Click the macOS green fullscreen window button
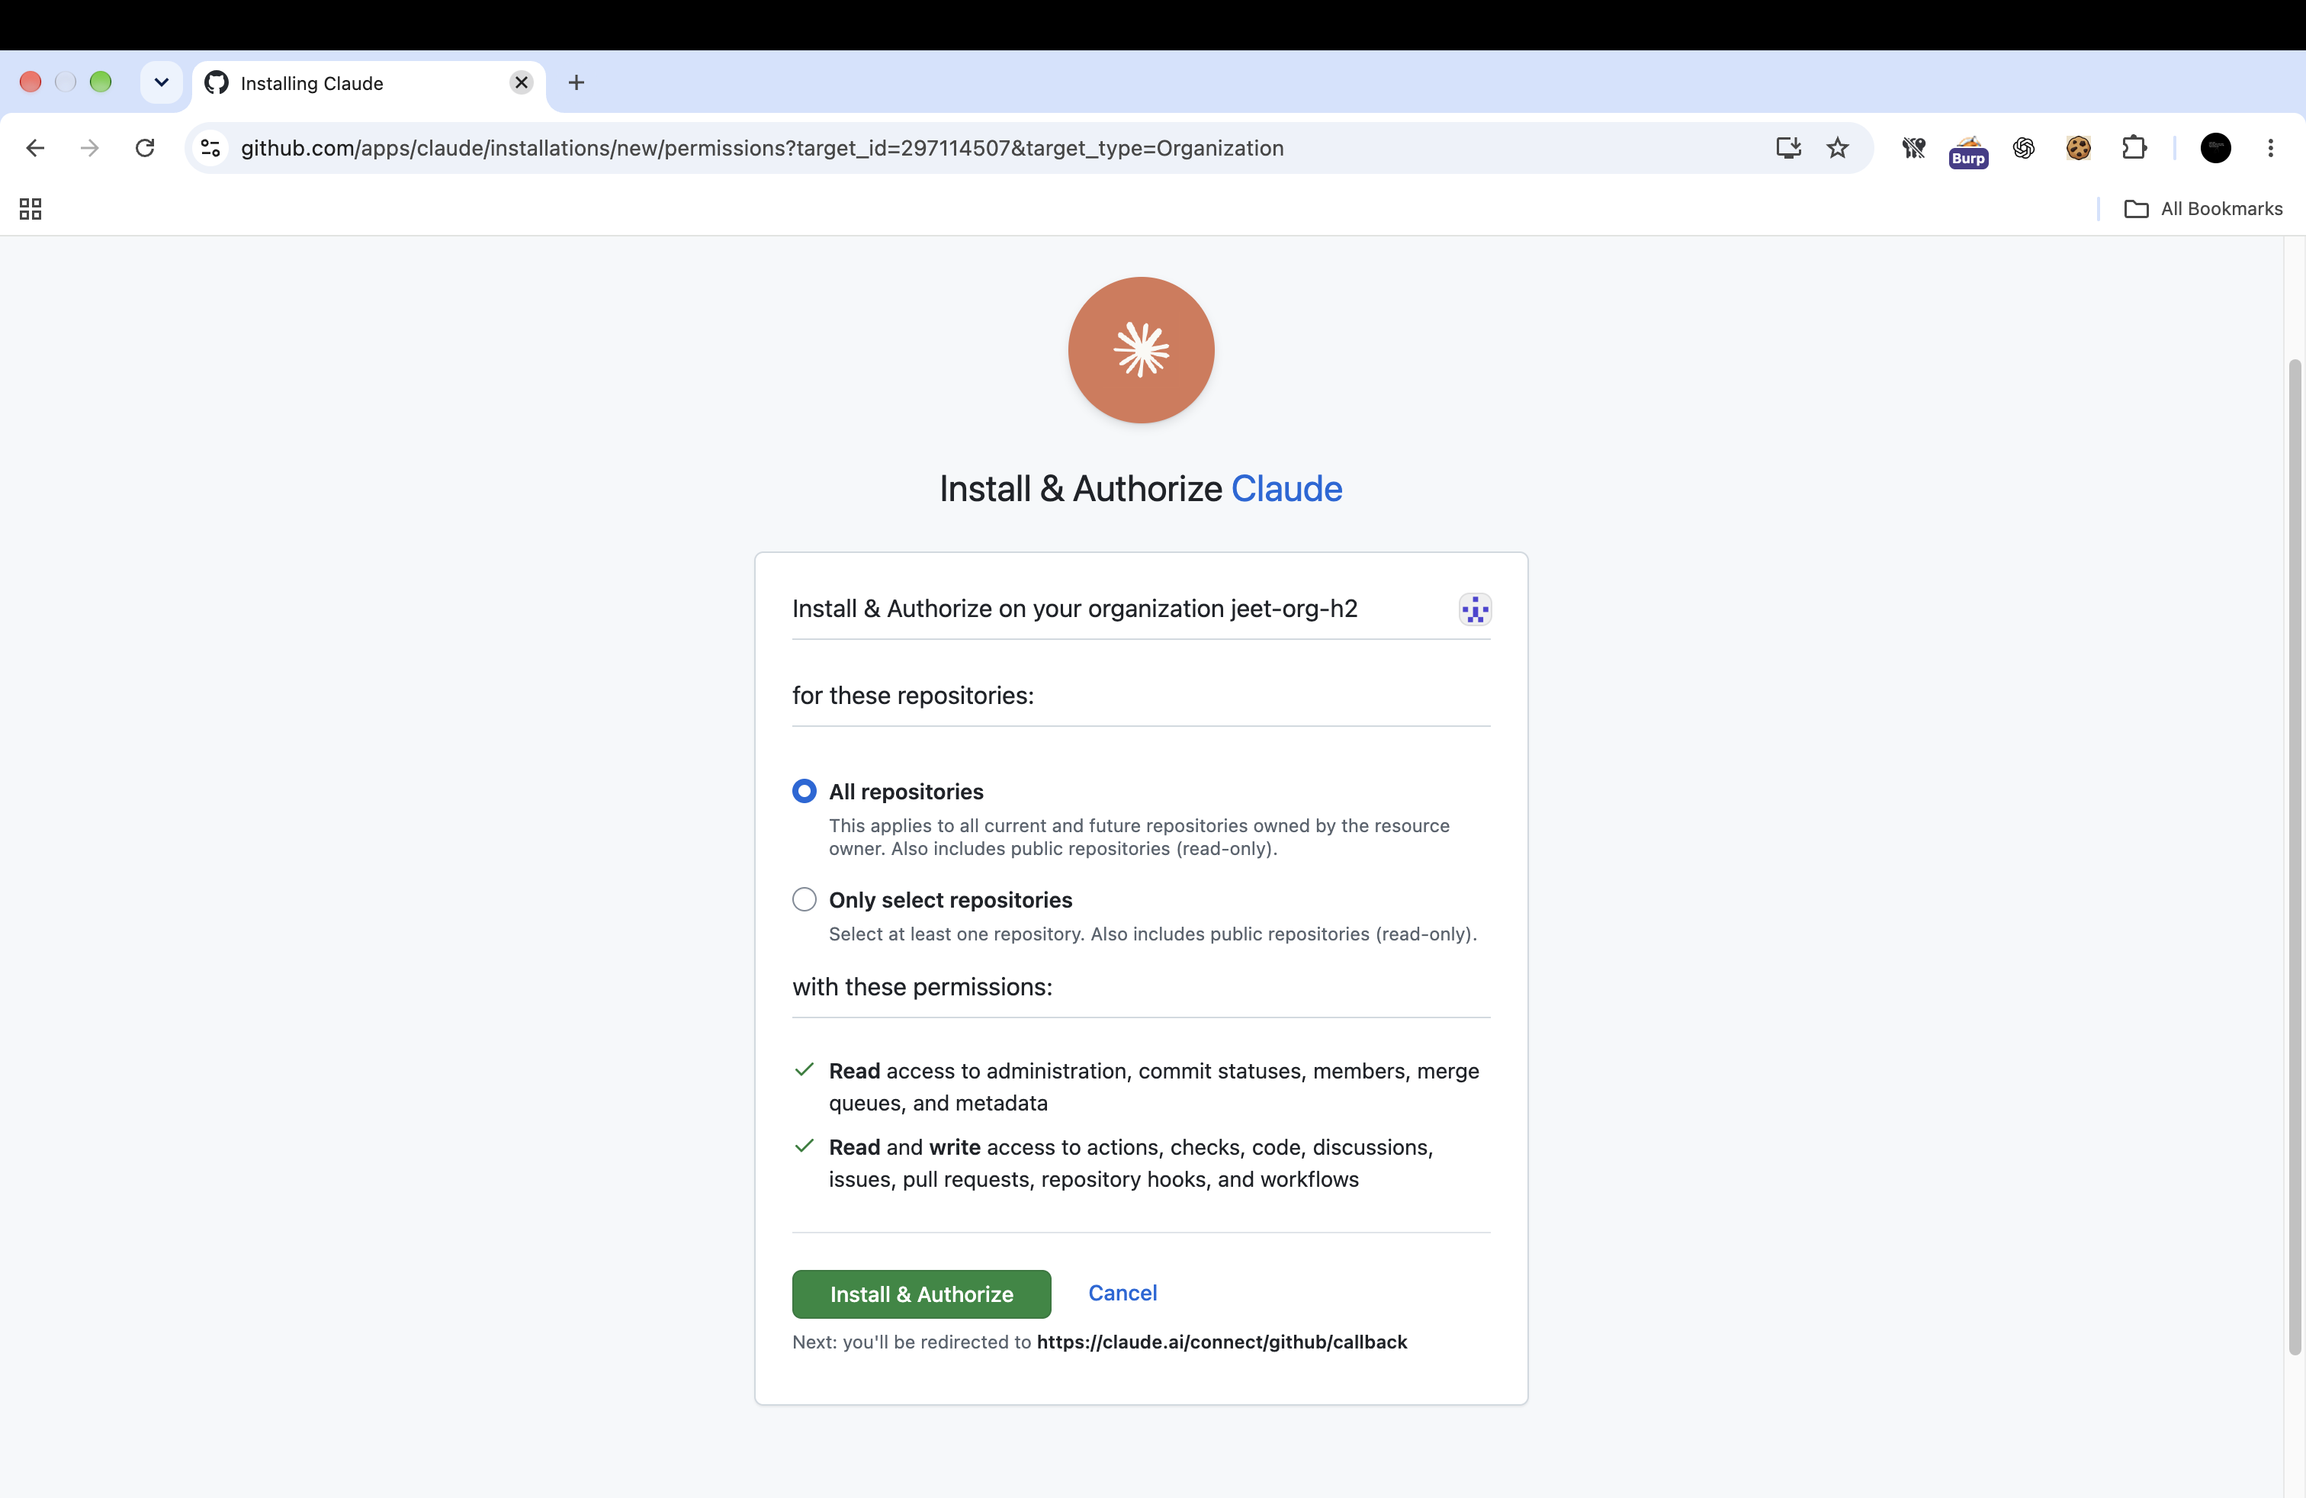Image resolution: width=2306 pixels, height=1498 pixels. [101, 82]
